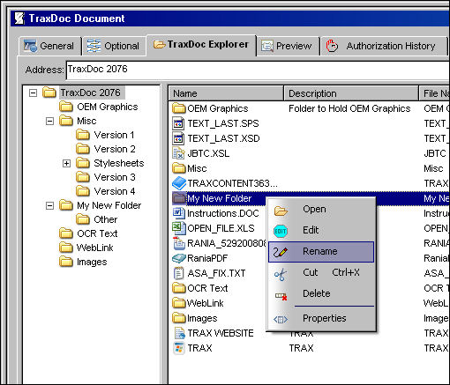Click the JBTC.XSL stylesheet icon
The image size is (450, 385).
click(x=178, y=153)
